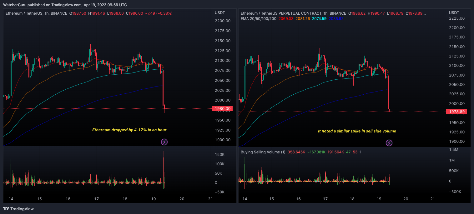Image resolution: width=474 pixels, height=214 pixels.
Task: Click the red O1986.62 open value on perpetual chart
Action: click(357, 13)
